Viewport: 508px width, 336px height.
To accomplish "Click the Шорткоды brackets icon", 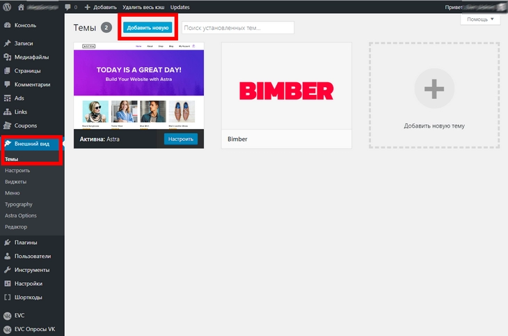I will (8, 297).
